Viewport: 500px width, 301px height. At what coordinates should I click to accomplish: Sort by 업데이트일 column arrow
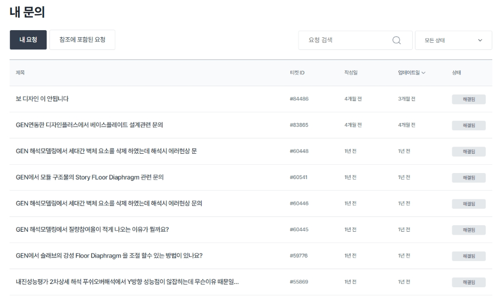424,73
